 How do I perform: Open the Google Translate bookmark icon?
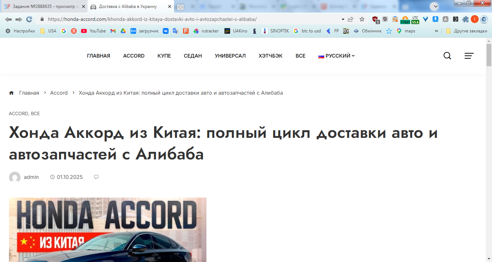point(176,31)
